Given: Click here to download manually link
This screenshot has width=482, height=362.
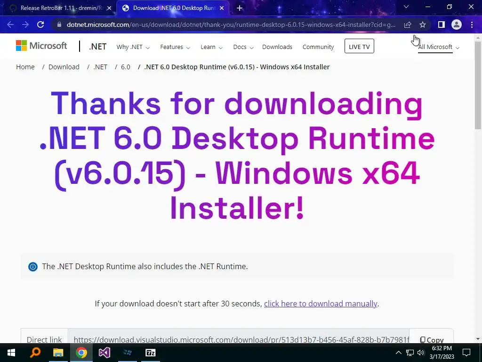Looking at the screenshot, I should pyautogui.click(x=320, y=304).
